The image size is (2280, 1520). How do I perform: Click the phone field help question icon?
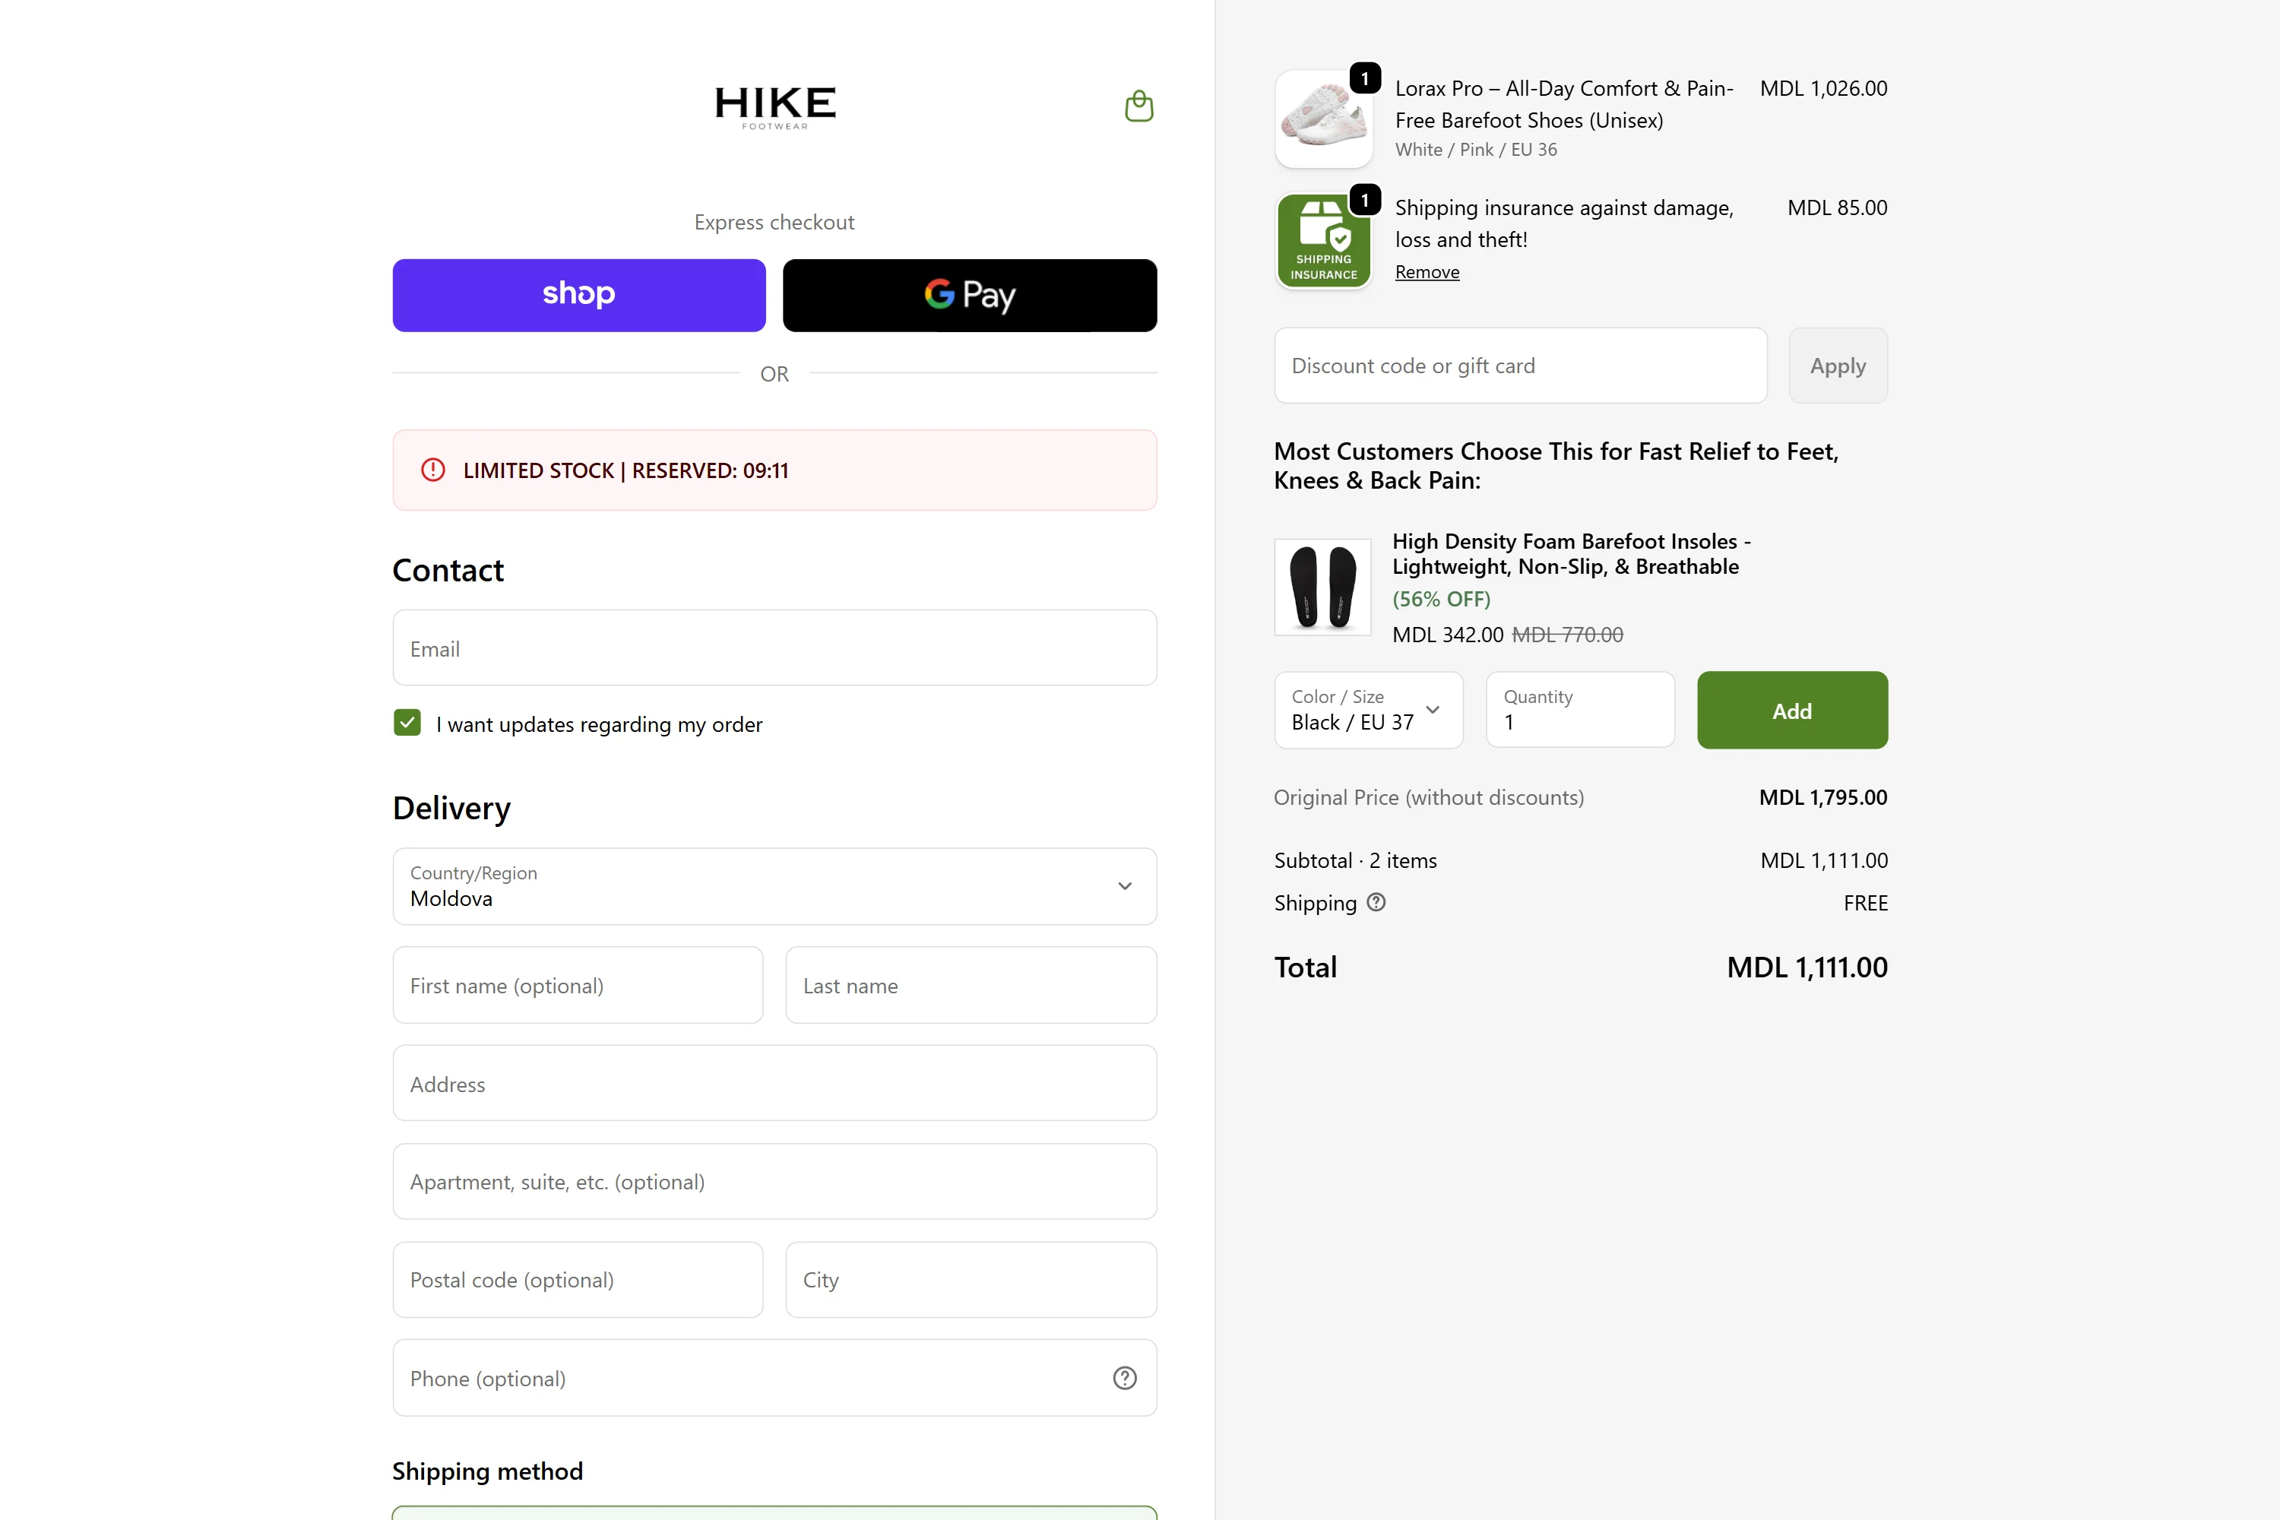pyautogui.click(x=1125, y=1377)
